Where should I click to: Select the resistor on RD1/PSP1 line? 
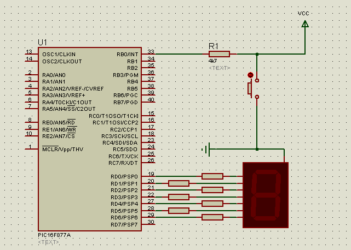(x=179, y=183)
